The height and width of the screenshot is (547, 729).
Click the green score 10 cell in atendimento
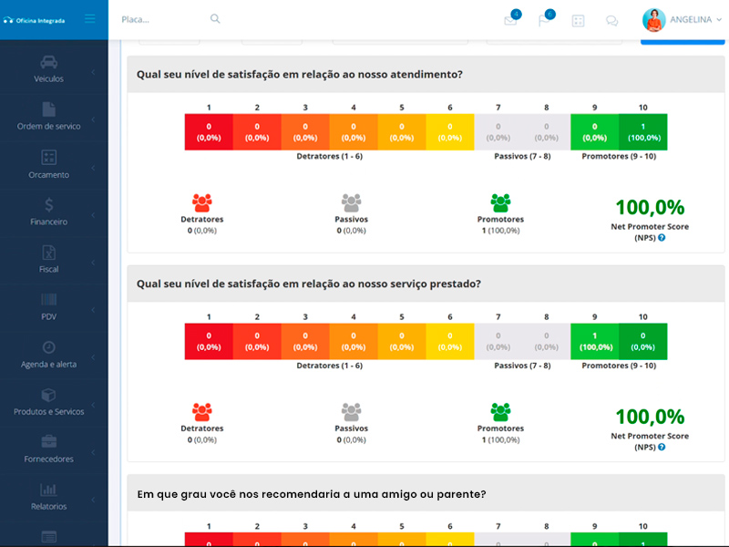tap(643, 132)
